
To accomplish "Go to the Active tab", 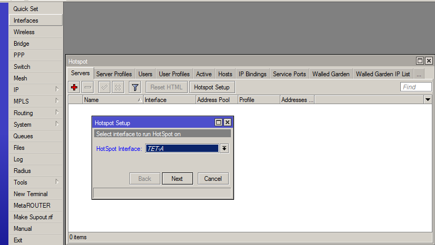I will coord(204,74).
